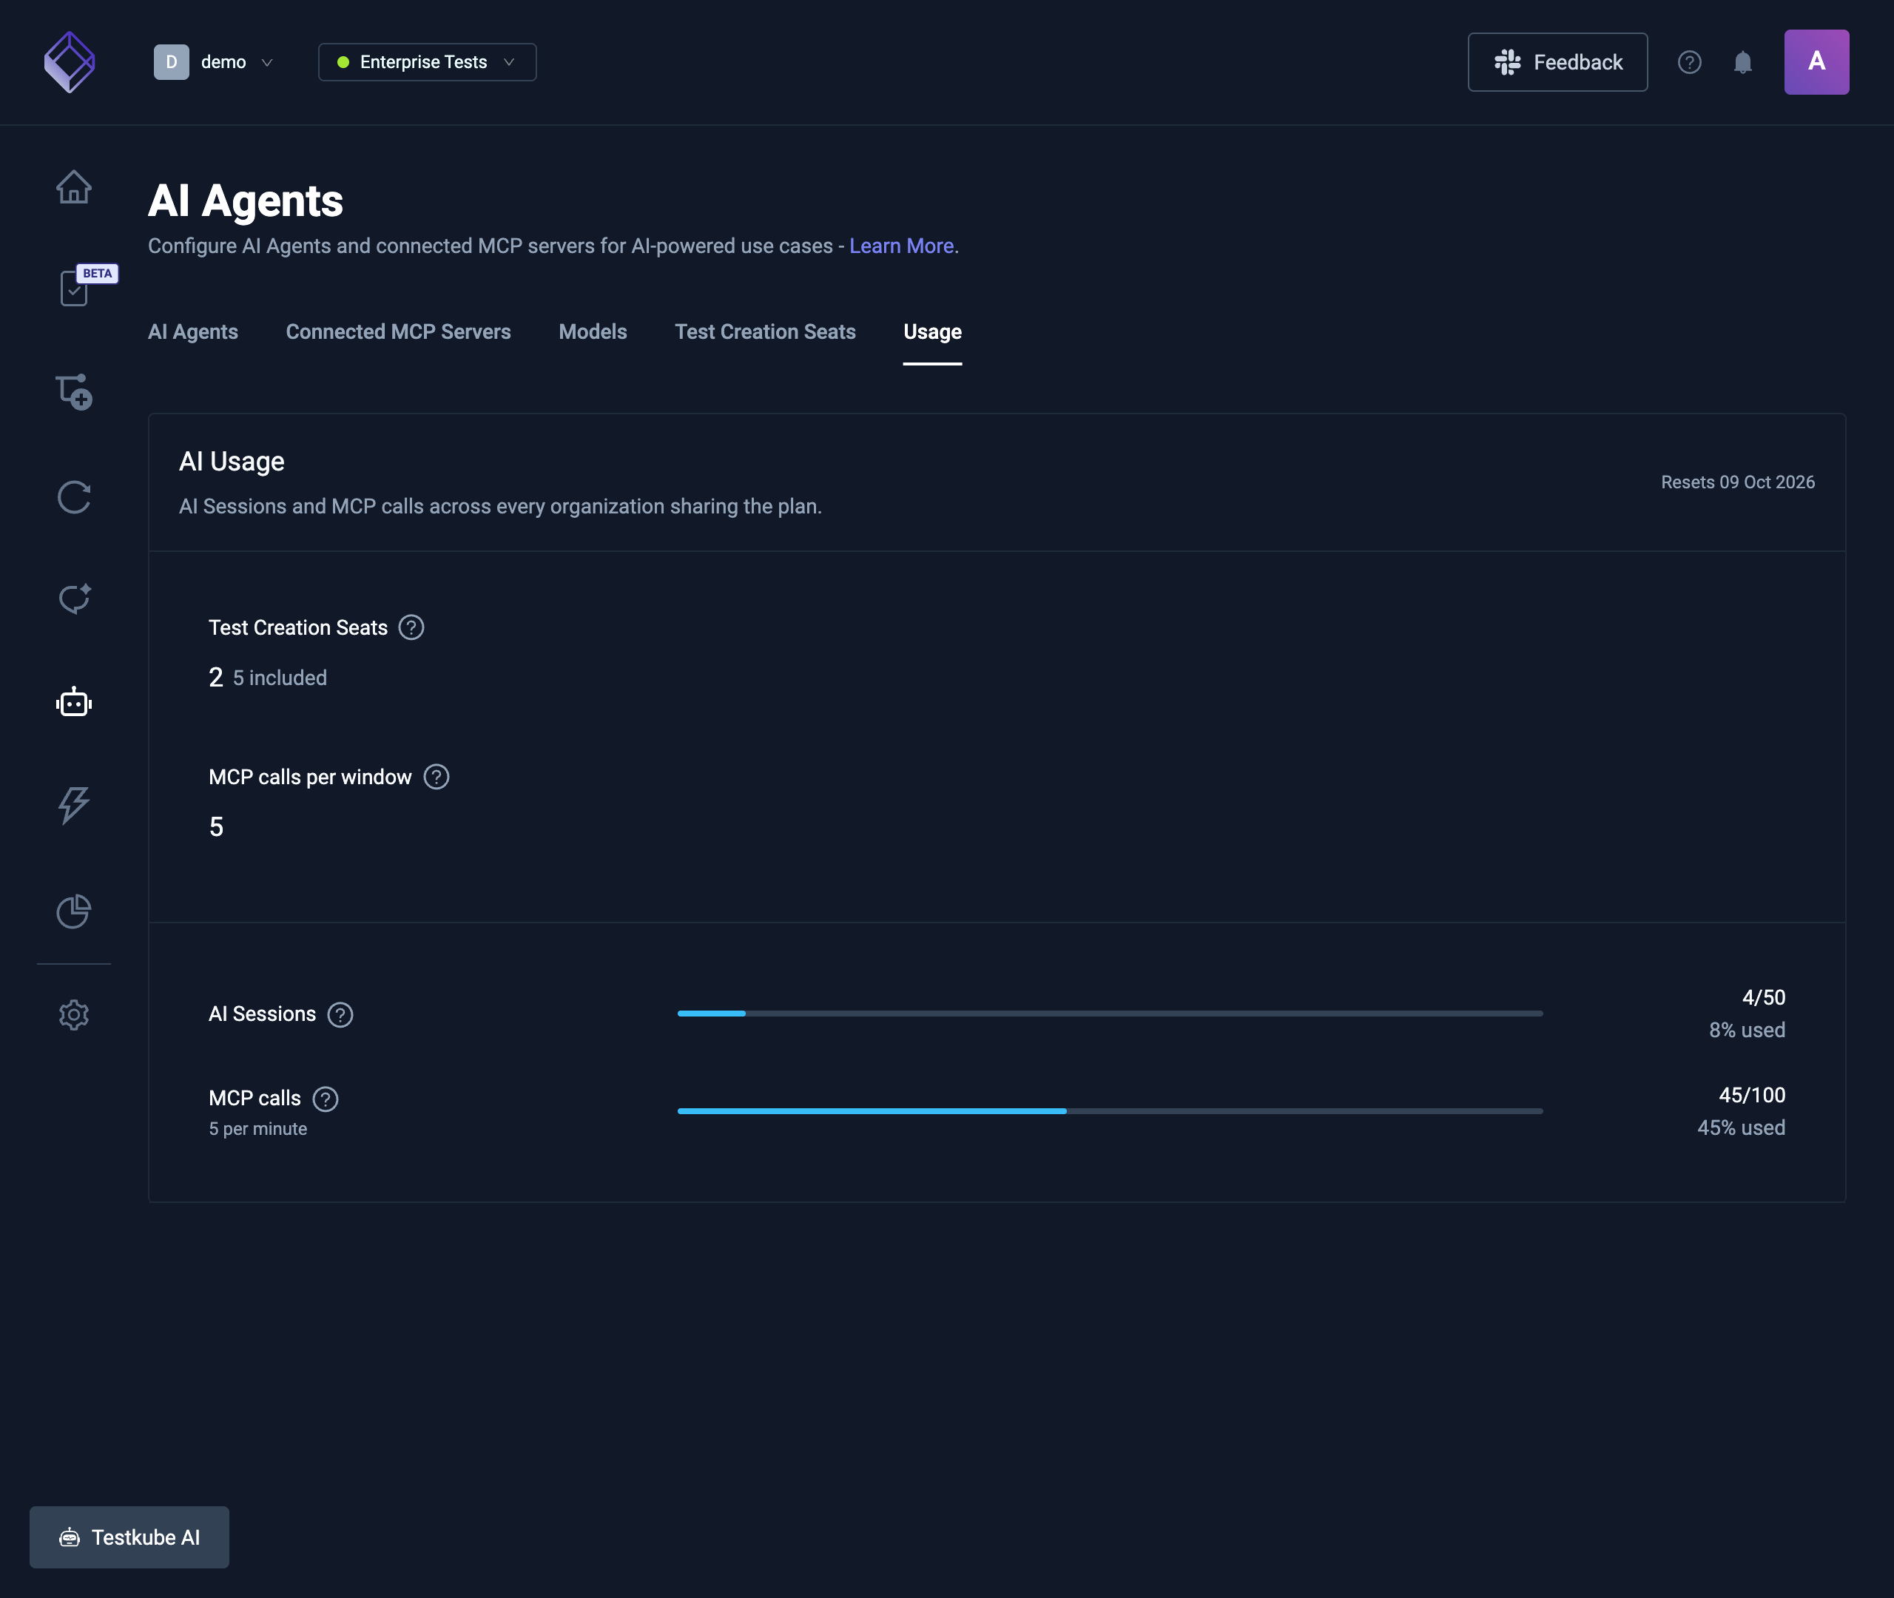Follow the Learn More link

coord(901,246)
